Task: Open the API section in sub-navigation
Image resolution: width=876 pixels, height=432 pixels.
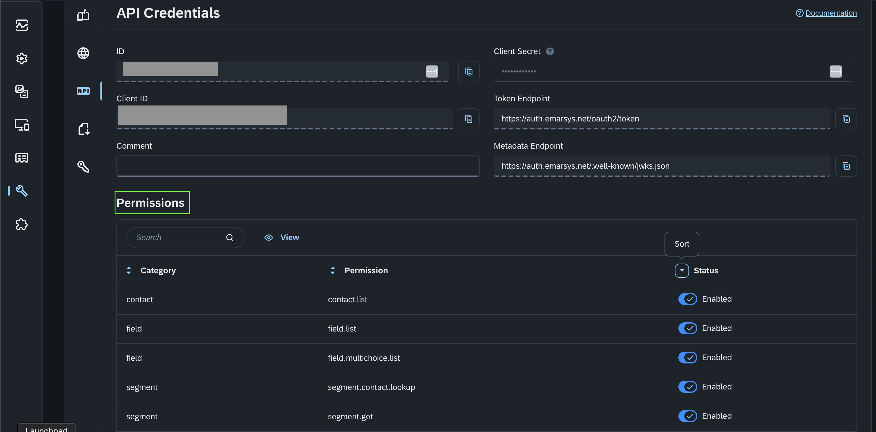Action: point(83,91)
